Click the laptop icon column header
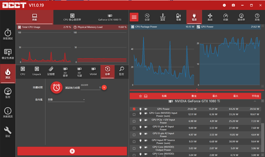This screenshot has height=157, width=265. 146,96
